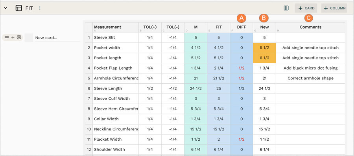This screenshot has width=354, height=156.
Task: Click the + COLUMN button
Action: click(x=334, y=8)
